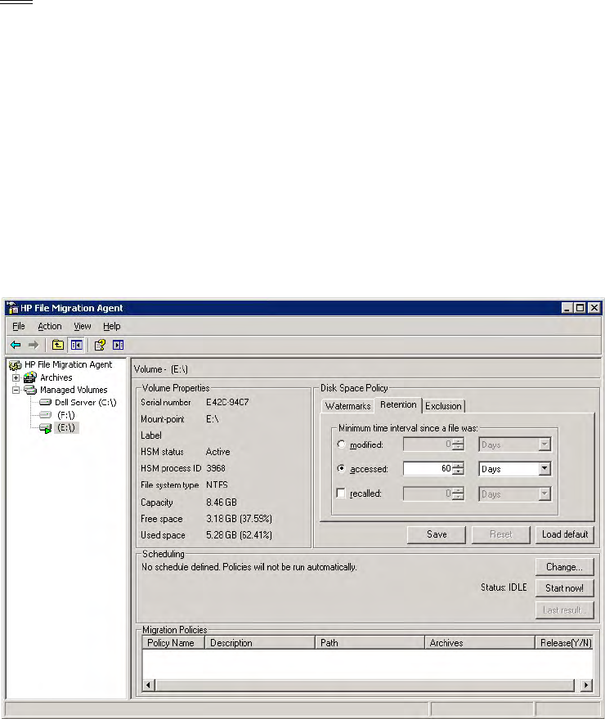Click the Reset button

(x=500, y=534)
